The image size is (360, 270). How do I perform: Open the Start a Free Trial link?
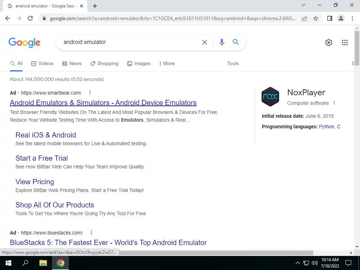(41, 158)
